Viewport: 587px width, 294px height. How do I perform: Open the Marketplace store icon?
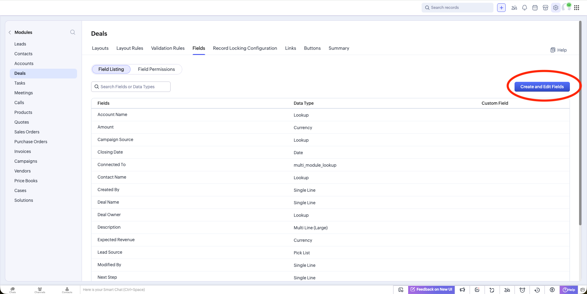545,8
